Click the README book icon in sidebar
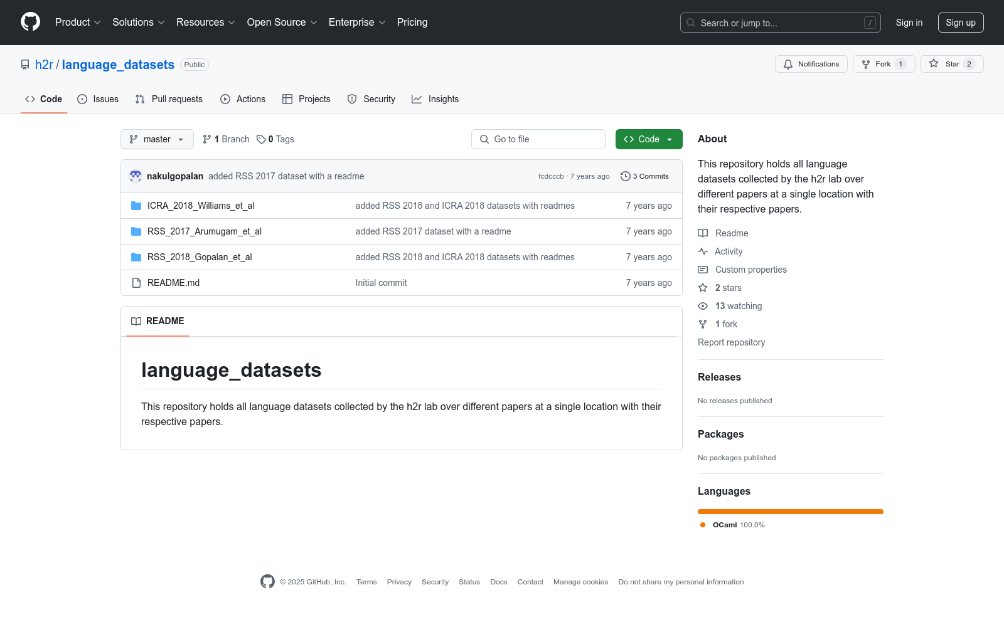 [703, 233]
